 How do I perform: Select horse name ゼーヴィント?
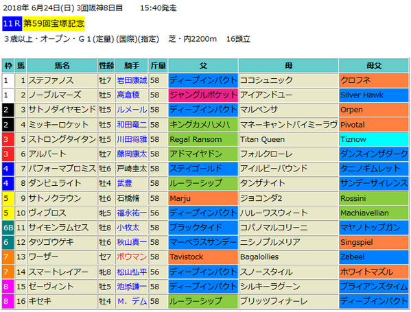pyautogui.click(x=51, y=287)
